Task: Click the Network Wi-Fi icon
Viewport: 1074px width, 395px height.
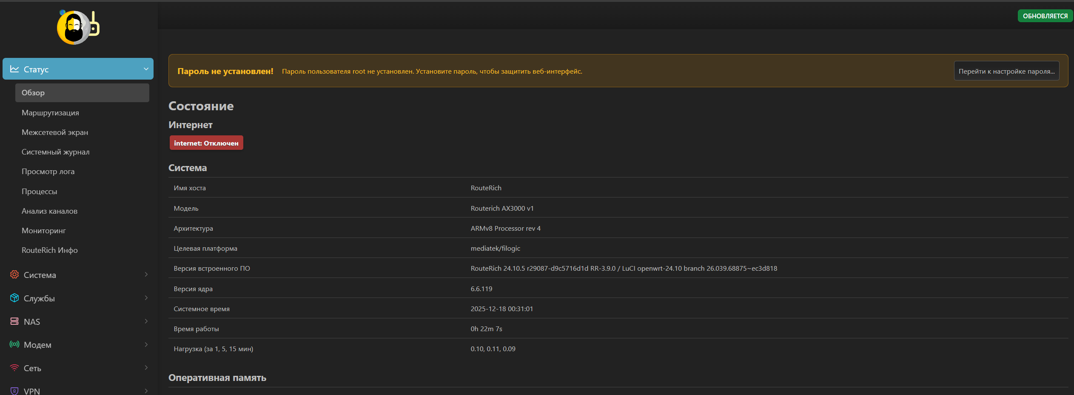Action: coord(14,368)
